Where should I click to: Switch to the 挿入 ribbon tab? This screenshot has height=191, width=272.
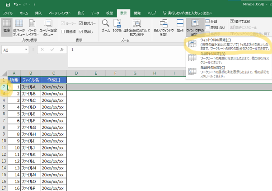38,13
